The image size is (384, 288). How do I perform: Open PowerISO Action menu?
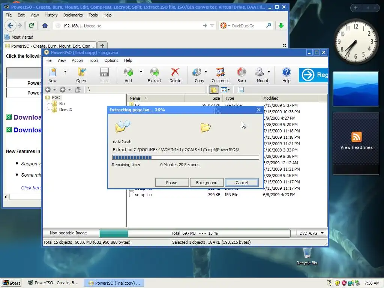pos(77,60)
